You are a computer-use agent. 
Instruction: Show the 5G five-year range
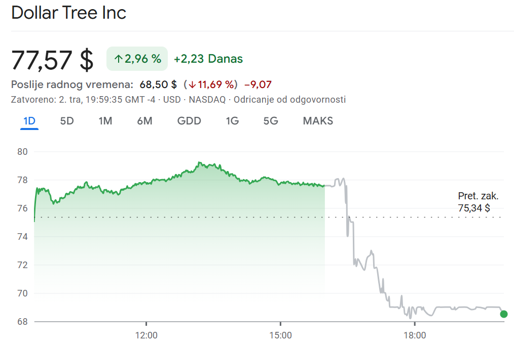pos(271,121)
